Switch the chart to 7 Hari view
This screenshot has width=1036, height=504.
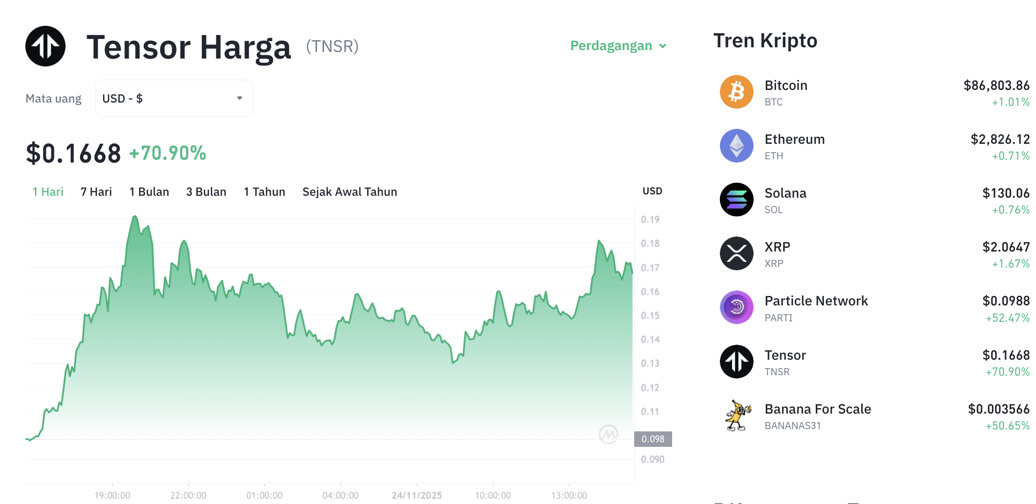pyautogui.click(x=96, y=191)
